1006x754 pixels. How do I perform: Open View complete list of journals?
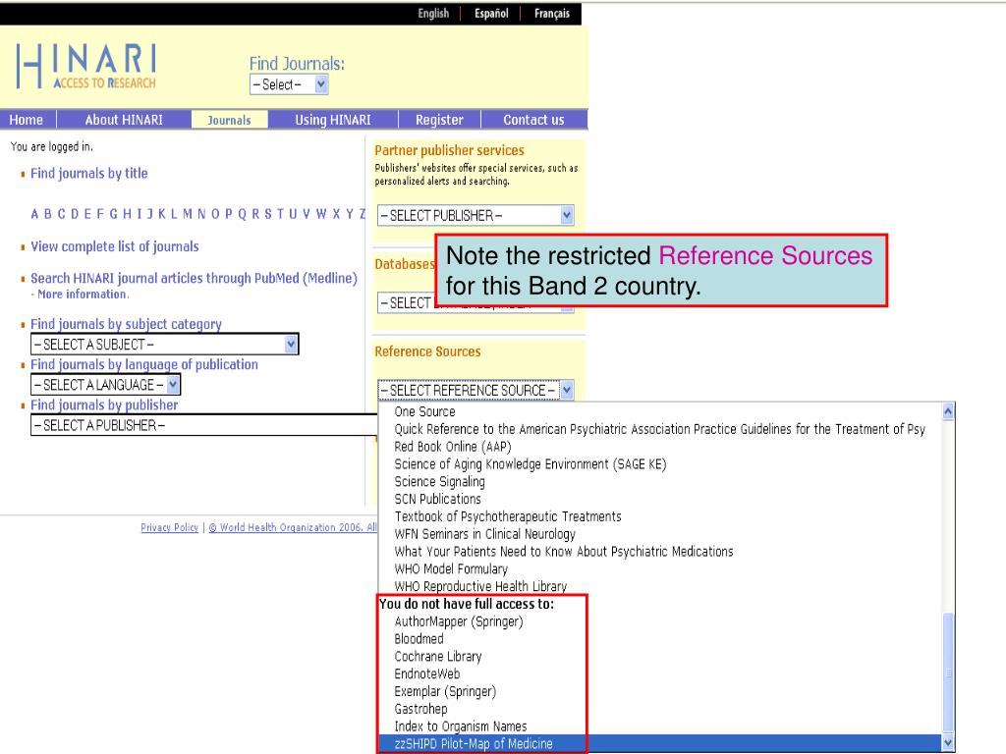point(115,246)
